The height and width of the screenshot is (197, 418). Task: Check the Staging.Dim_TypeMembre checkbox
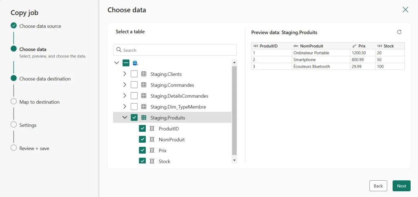tap(134, 107)
